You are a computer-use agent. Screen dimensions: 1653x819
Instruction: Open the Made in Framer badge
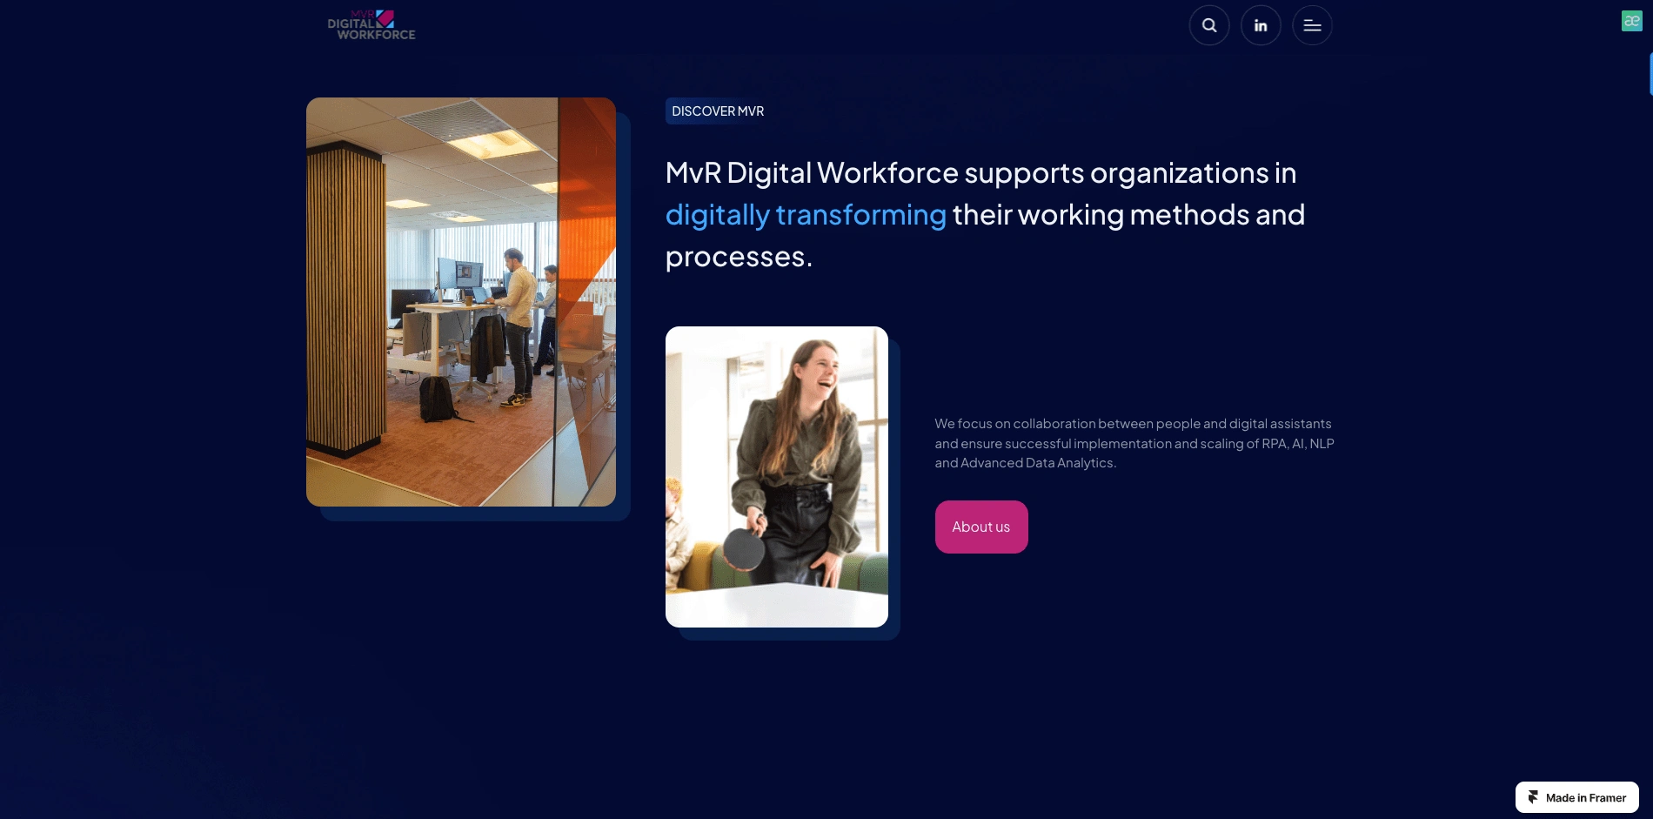point(1577,797)
